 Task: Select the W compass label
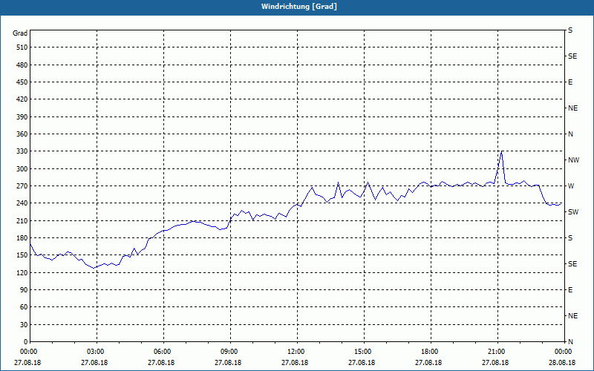click(571, 186)
